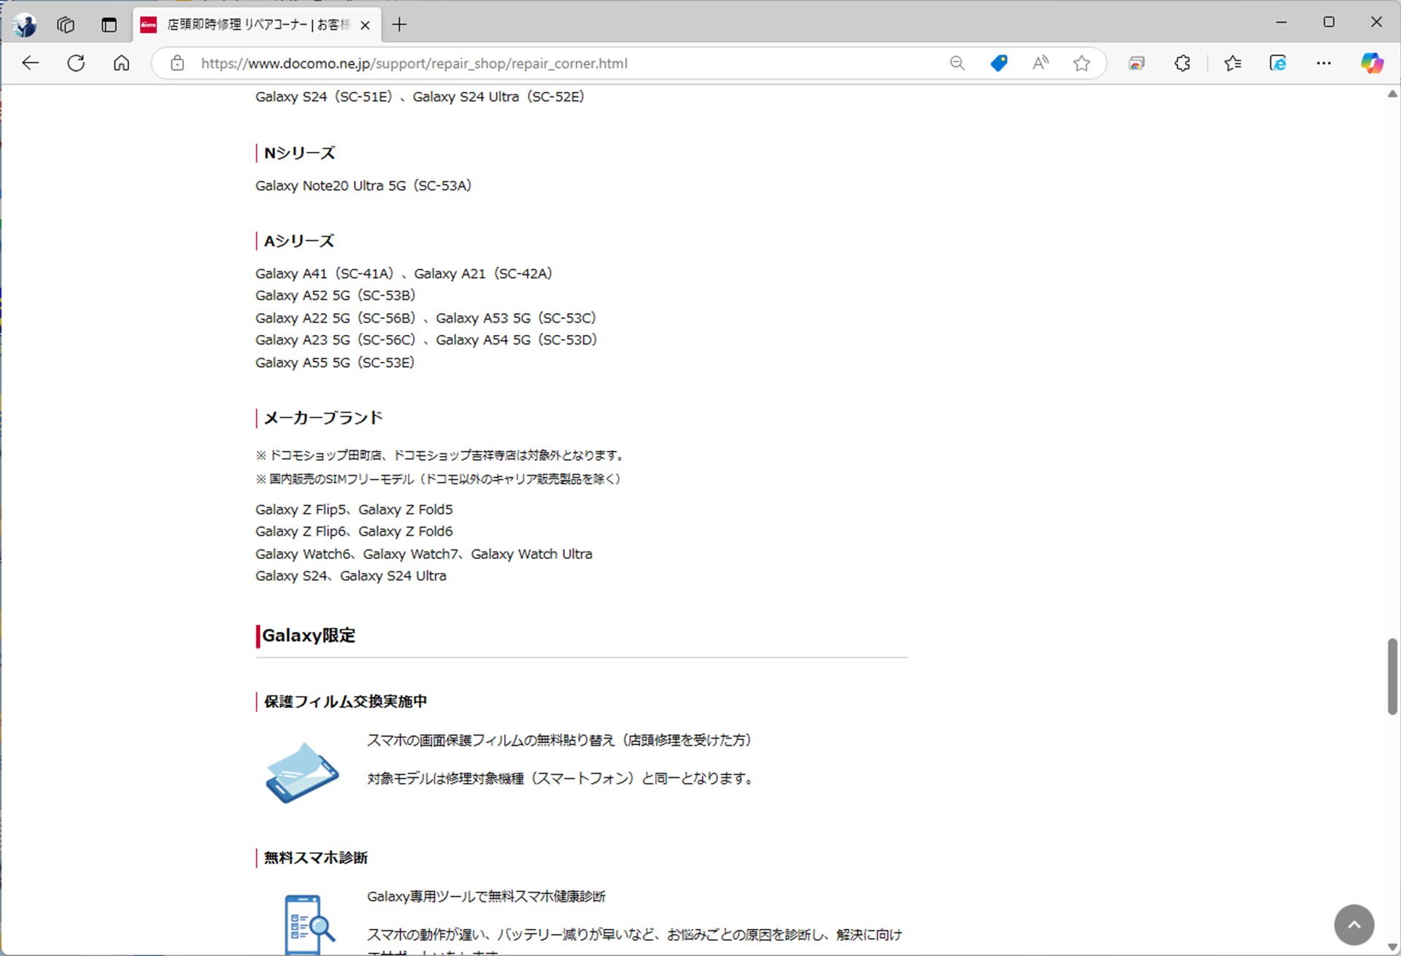Viewport: 1401px width, 956px height.
Task: Click the Galaxy Z Flip6, Fold6 line
Action: tap(354, 531)
